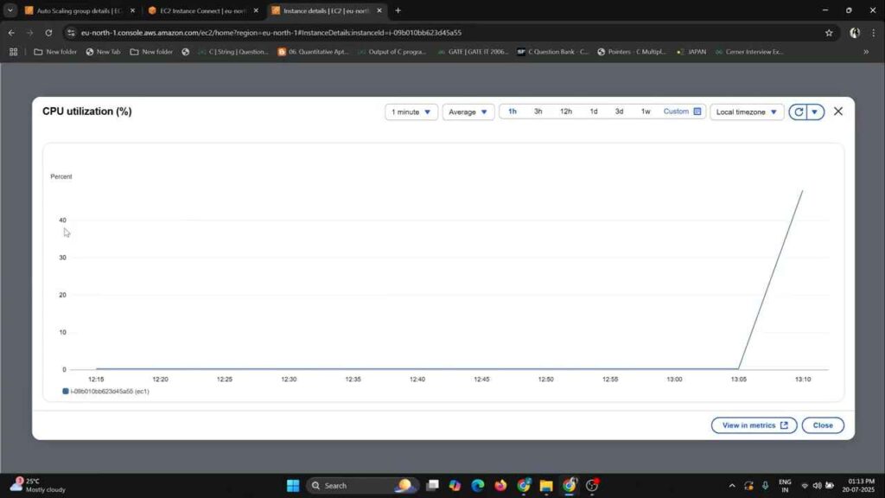Show hidden system tray icons
885x498 pixels.
[x=732, y=486]
